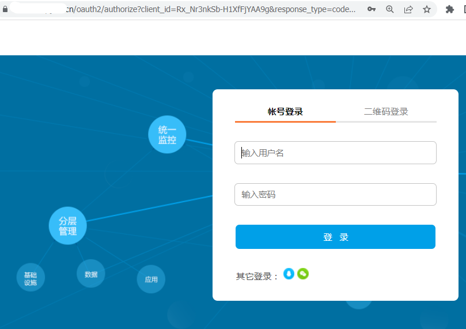Screen dimensions: 466x329
Task: Select the 分层管理 bubble
Action: click(x=67, y=226)
